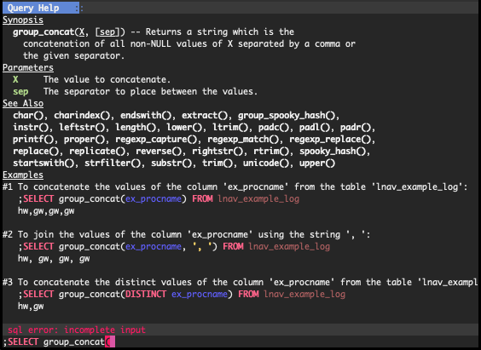
Task: Open the regexp_match() function reference
Action: pyautogui.click(x=243, y=140)
